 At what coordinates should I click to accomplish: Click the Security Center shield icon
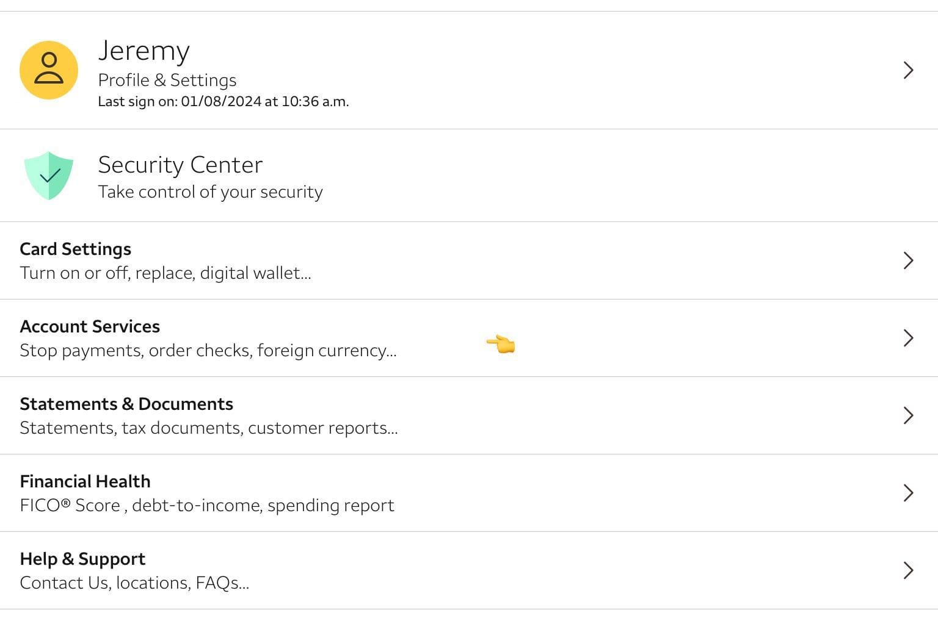49,176
